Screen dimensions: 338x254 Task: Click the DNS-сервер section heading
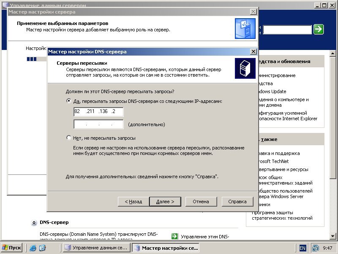click(54, 222)
